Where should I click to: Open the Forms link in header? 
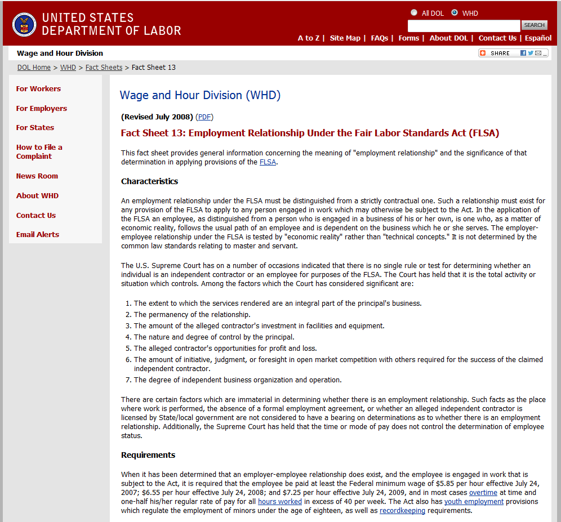click(x=408, y=38)
